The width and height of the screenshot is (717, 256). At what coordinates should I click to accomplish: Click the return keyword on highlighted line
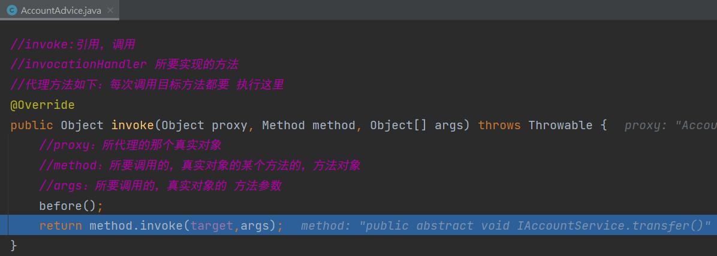[61, 225]
